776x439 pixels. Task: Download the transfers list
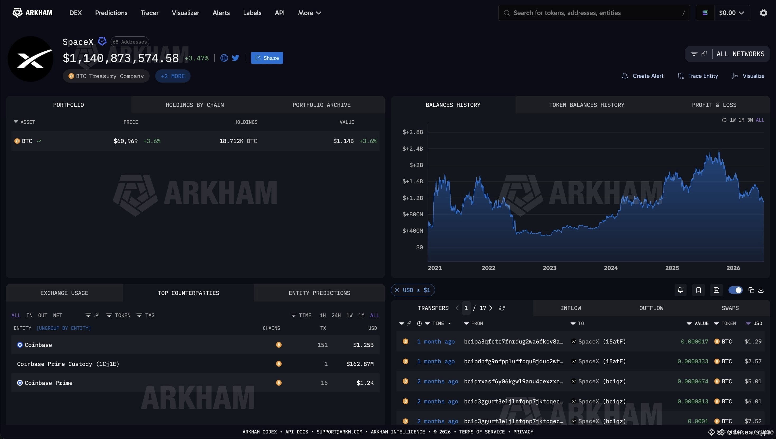tap(761, 290)
